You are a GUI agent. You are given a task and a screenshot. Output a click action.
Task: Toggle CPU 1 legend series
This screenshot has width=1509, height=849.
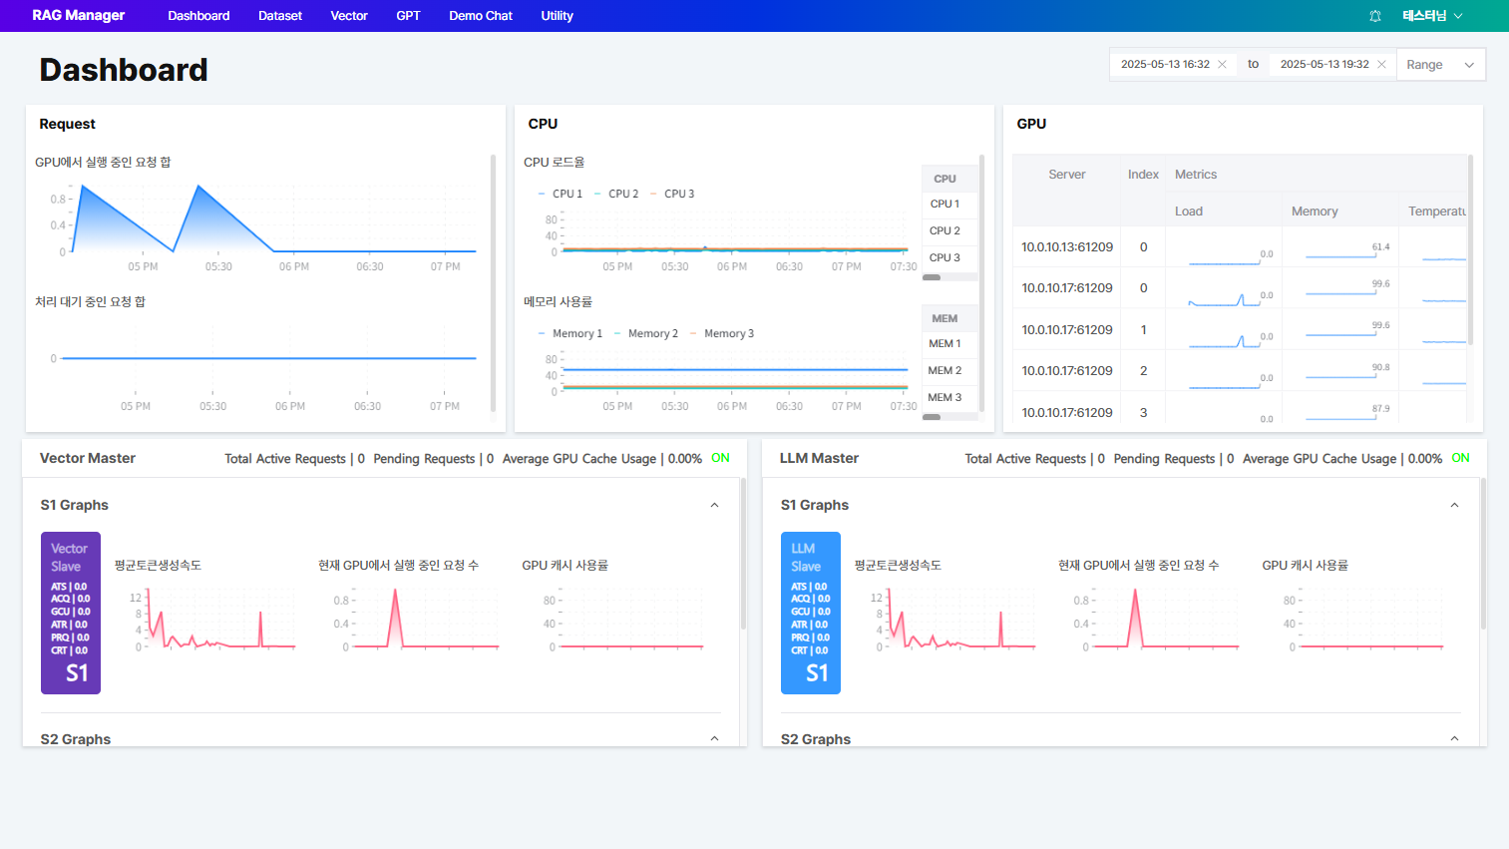coord(561,194)
